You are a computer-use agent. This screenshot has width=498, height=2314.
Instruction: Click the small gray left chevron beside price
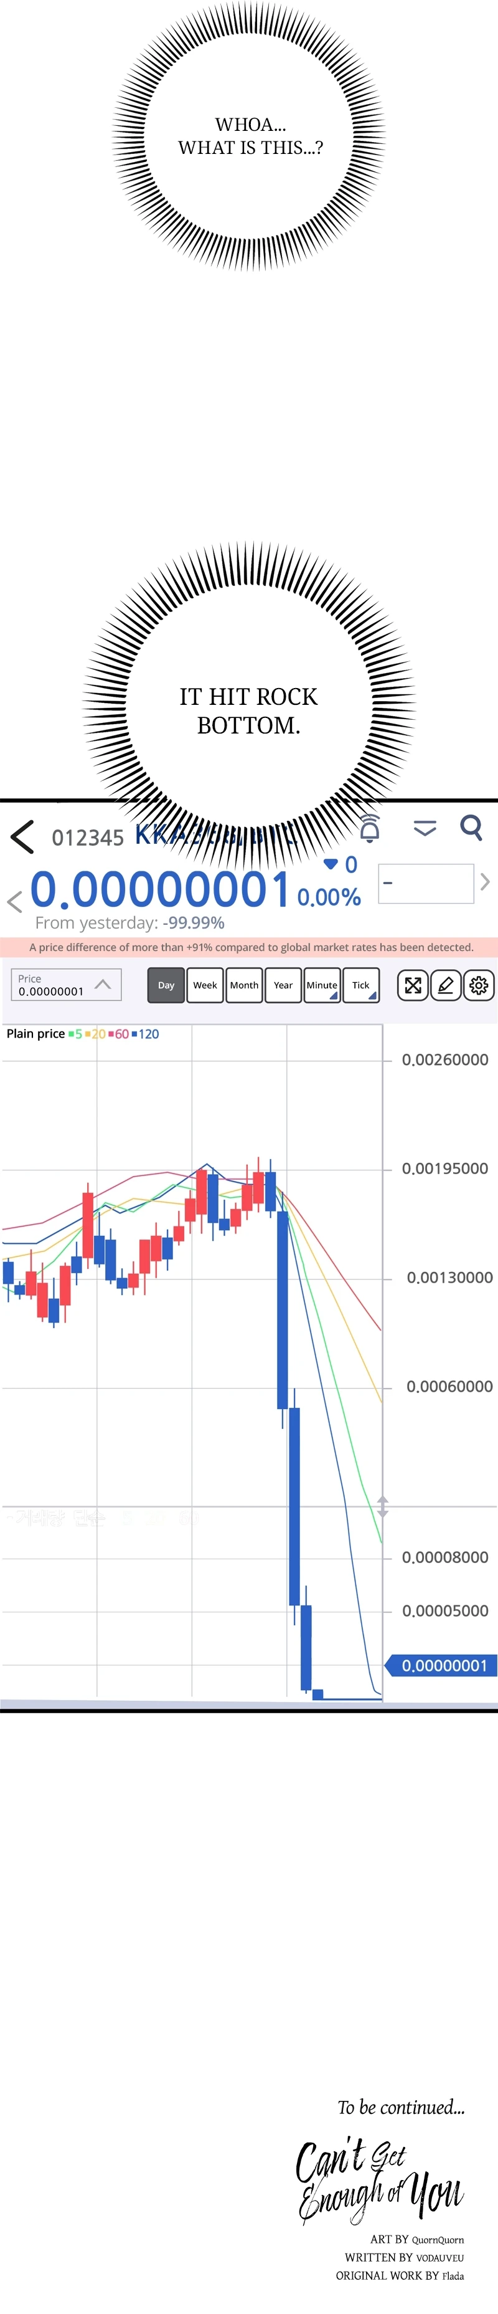click(14, 901)
